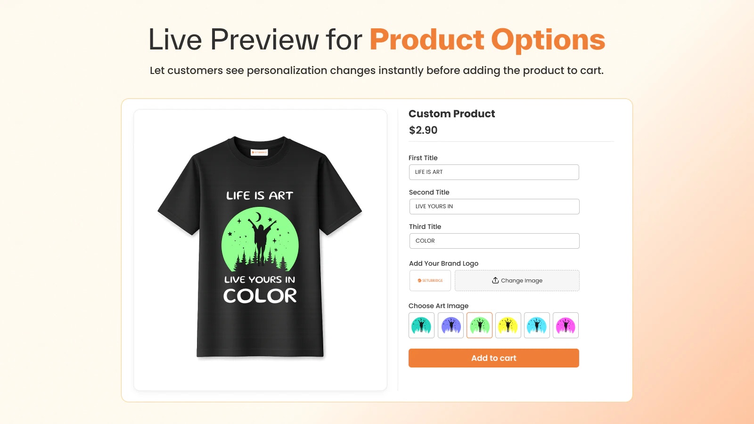
Task: Select the magenta art image swatch
Action: pyautogui.click(x=565, y=325)
